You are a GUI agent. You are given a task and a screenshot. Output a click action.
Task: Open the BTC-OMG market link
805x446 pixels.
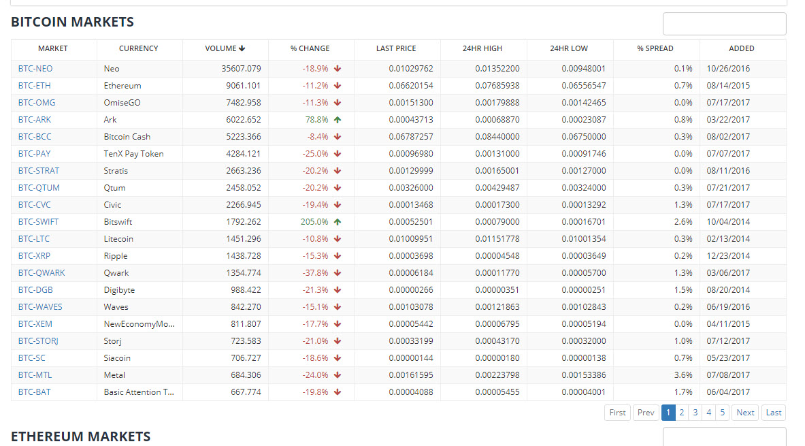[x=37, y=103]
